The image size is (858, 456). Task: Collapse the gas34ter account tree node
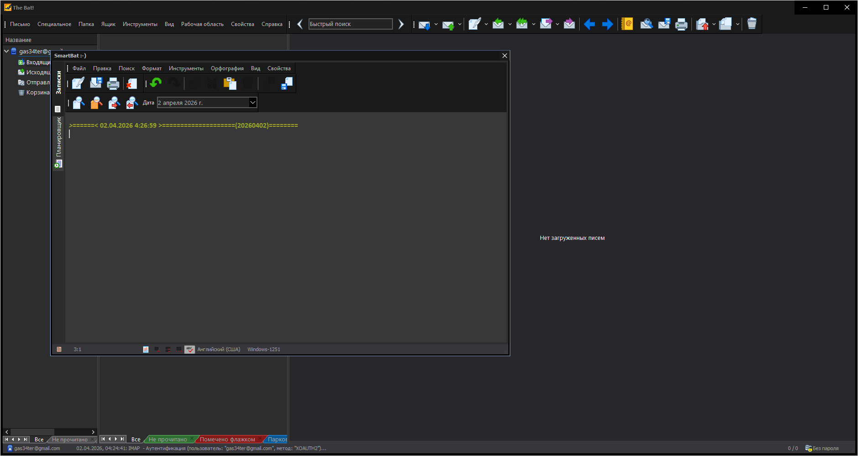pyautogui.click(x=7, y=51)
